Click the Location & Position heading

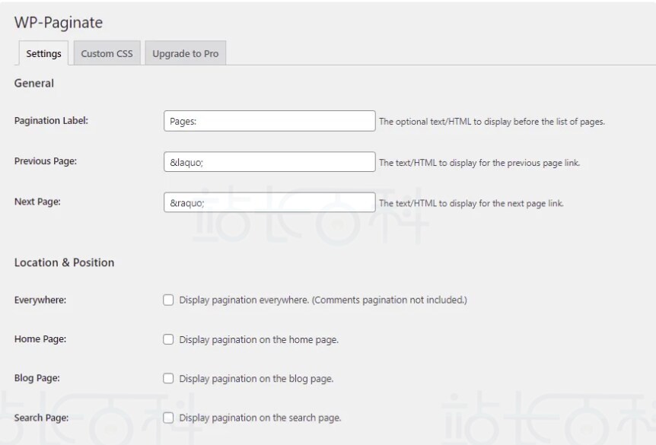(x=64, y=262)
